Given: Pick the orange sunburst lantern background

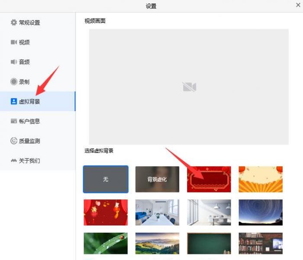Looking at the screenshot, I should click(261, 179).
